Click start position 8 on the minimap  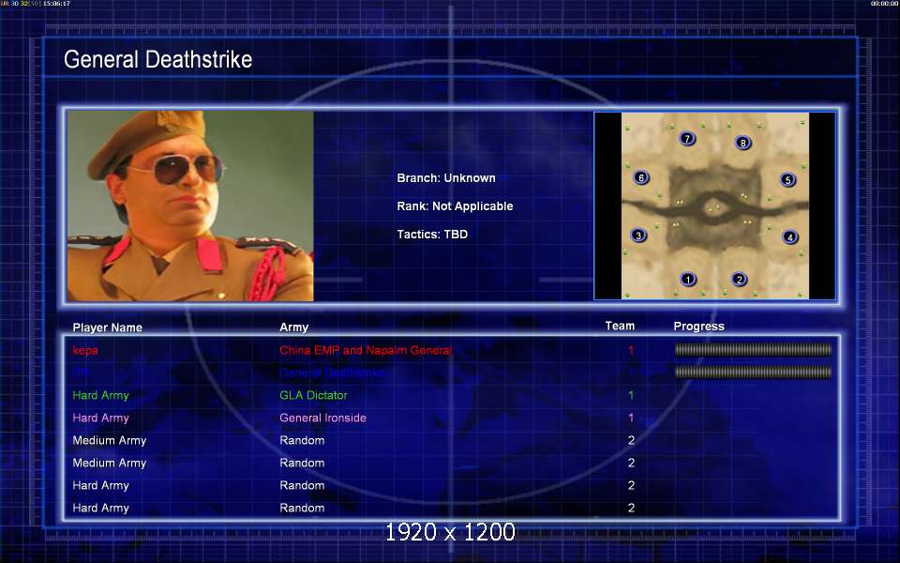742,143
